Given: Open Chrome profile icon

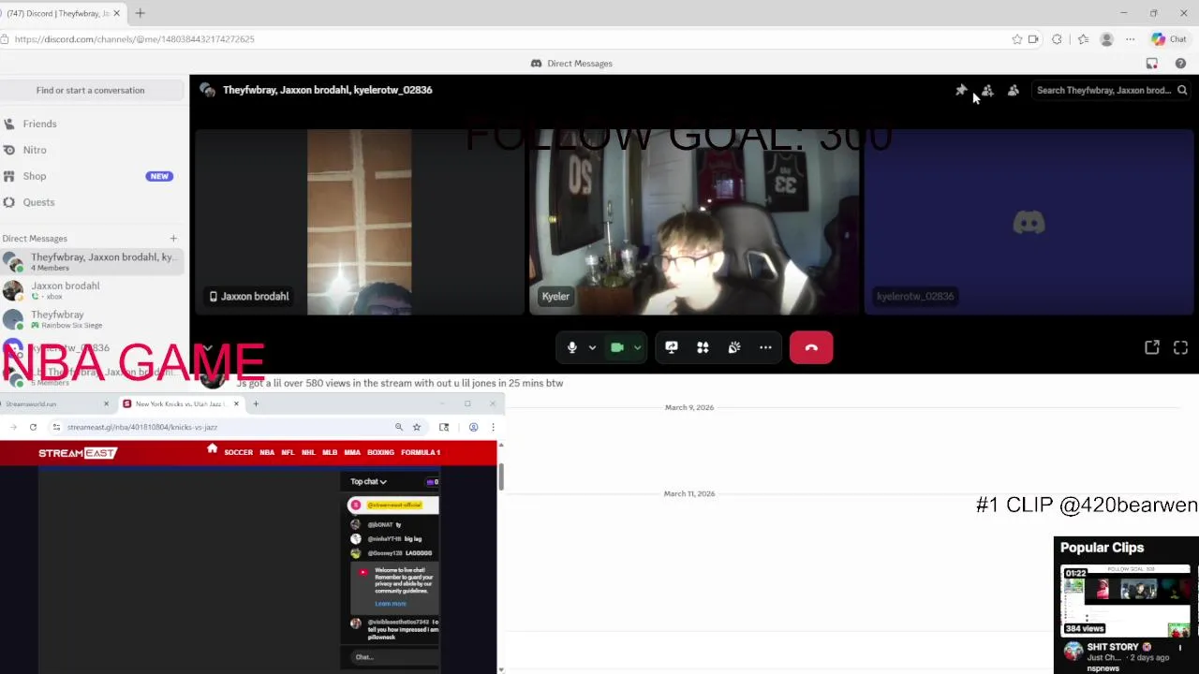Looking at the screenshot, I should point(473,427).
